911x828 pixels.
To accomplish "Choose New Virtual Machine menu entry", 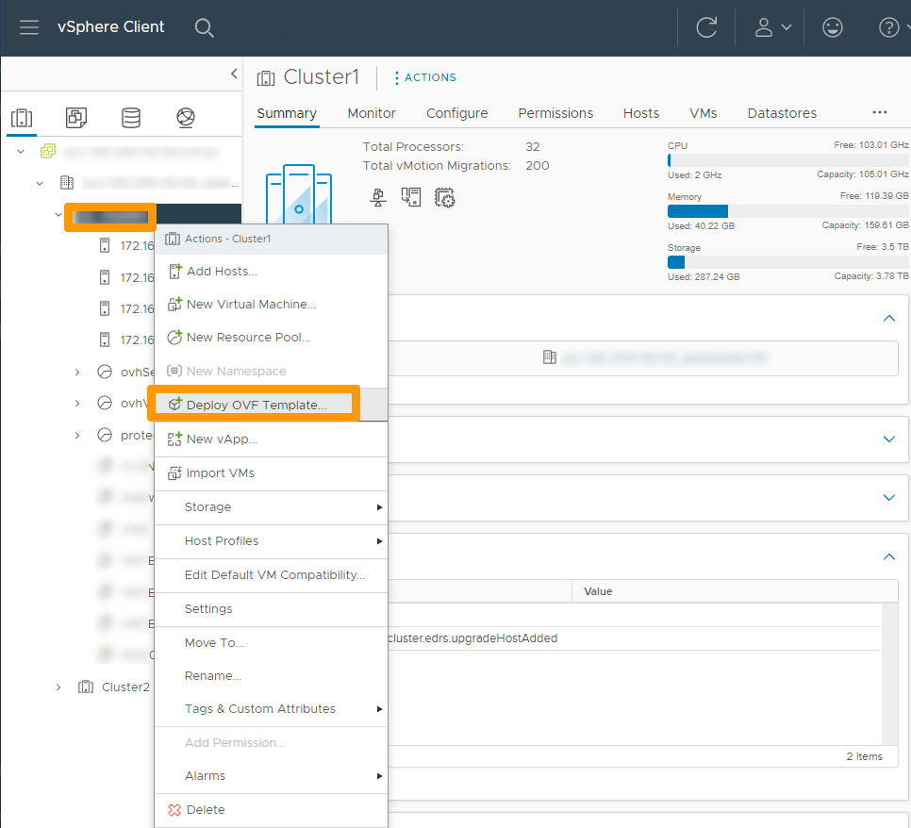I will [x=272, y=305].
